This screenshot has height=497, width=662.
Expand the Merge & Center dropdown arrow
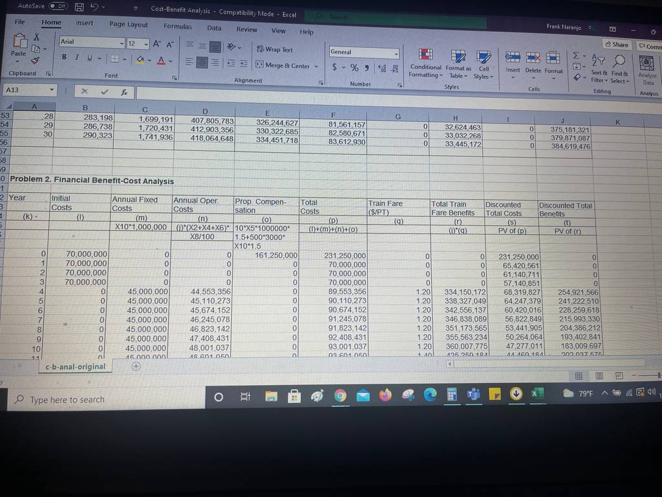[316, 67]
